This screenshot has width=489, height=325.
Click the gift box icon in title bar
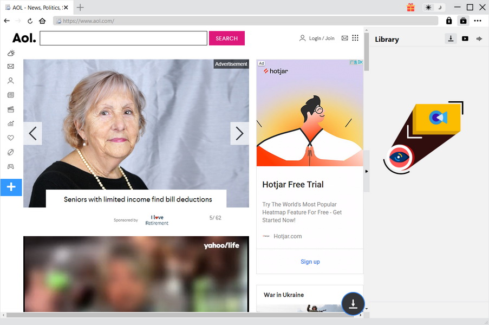click(410, 7)
